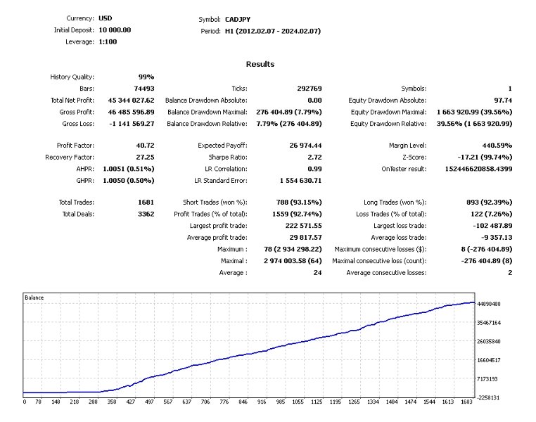
Task: Select the Sharpe Ratio value 2.72
Action: point(314,157)
